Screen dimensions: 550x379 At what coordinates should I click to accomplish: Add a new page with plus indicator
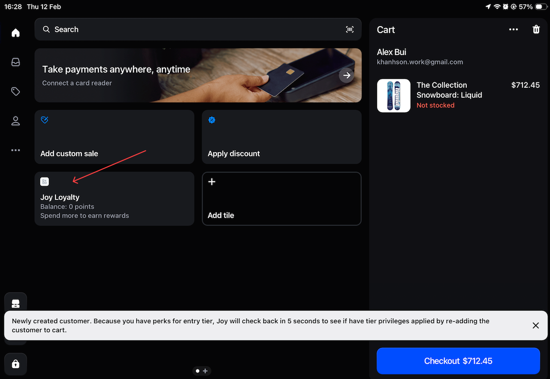(x=205, y=371)
